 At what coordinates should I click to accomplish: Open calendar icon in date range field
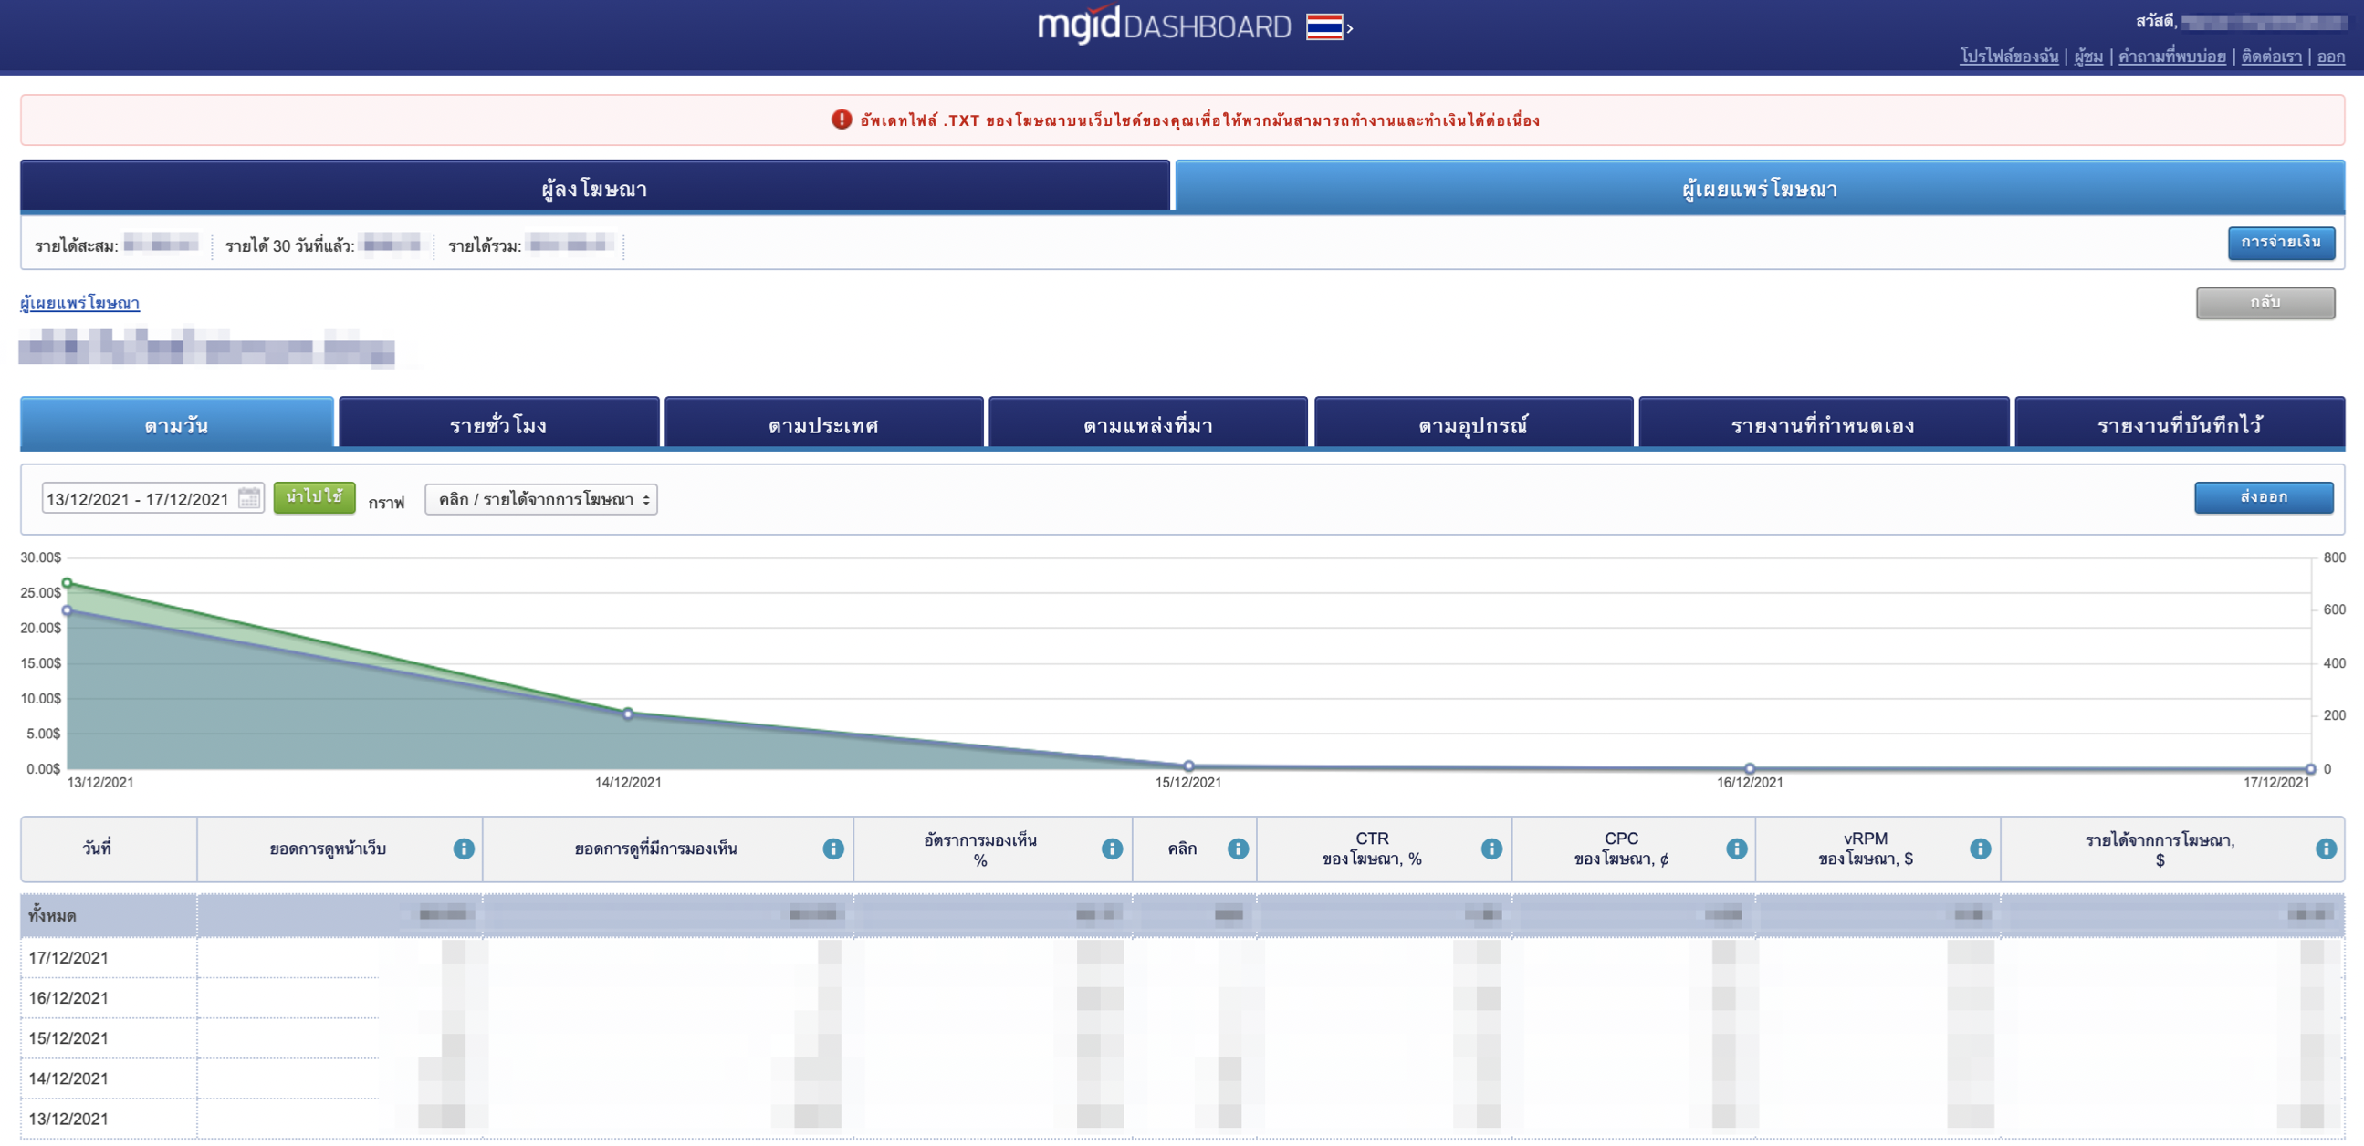click(x=248, y=498)
